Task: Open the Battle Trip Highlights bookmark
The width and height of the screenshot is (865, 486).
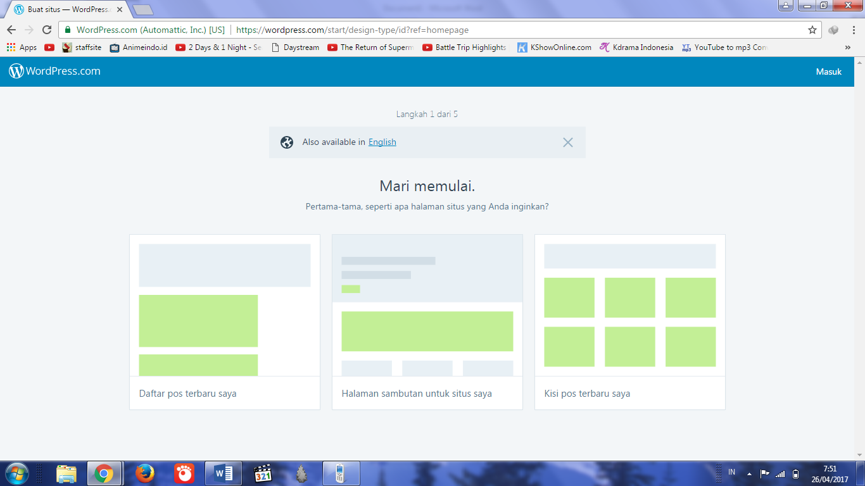Action: pyautogui.click(x=465, y=47)
